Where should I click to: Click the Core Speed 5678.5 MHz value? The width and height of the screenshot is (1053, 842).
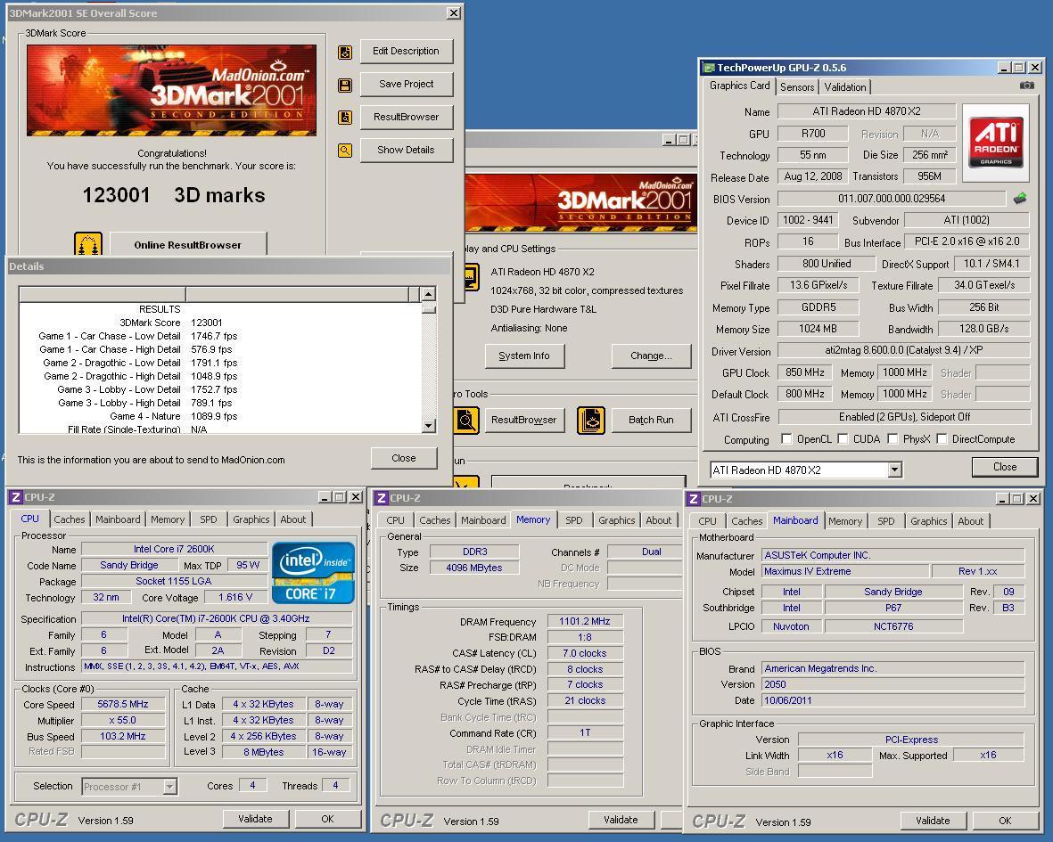pyautogui.click(x=123, y=704)
